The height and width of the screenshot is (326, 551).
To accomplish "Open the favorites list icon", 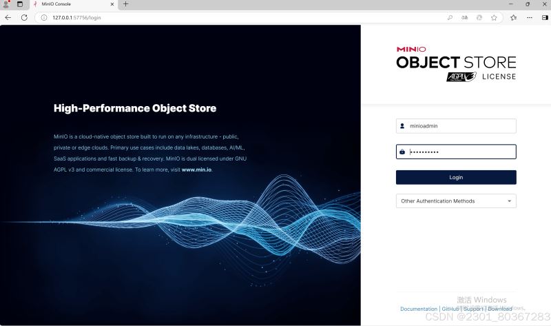I will [513, 18].
